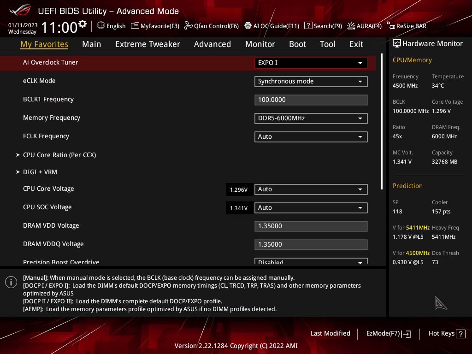This screenshot has width=472, height=354.
Task: Click the BIOS version copyright text
Action: tap(236, 346)
